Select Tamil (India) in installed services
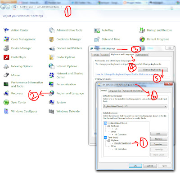 tap(113, 138)
